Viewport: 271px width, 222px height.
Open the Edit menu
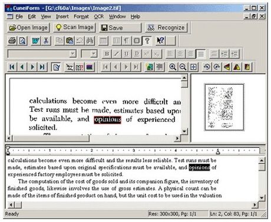click(x=32, y=16)
